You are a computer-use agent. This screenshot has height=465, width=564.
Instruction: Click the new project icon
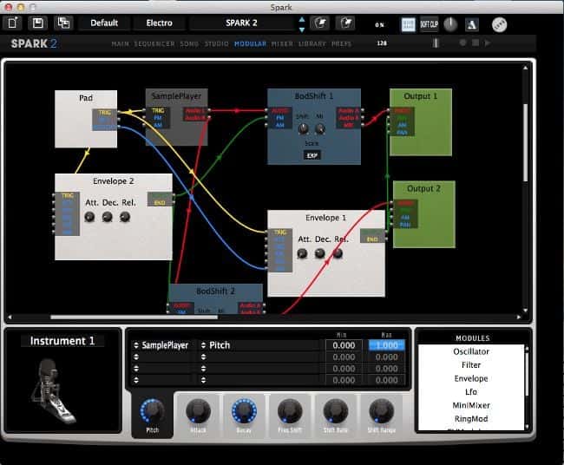(15, 23)
